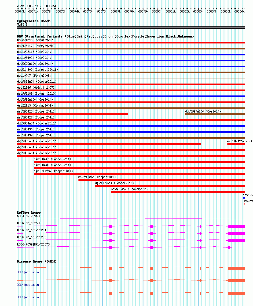Select the last large exon of OCLN|NM_001205254
This screenshot has width=253, height=306.
point(237,234)
